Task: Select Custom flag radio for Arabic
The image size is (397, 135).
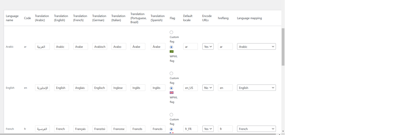Action: 171,32
